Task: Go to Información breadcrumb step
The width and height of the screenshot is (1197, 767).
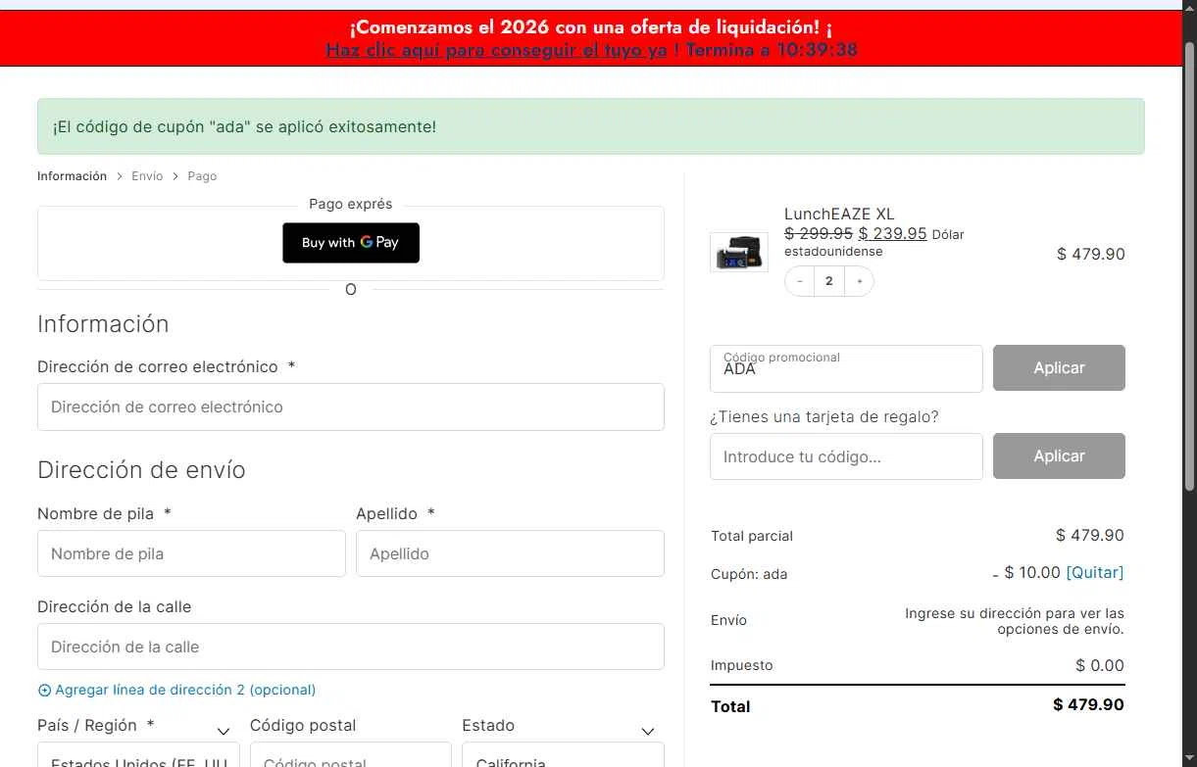Action: tap(72, 176)
